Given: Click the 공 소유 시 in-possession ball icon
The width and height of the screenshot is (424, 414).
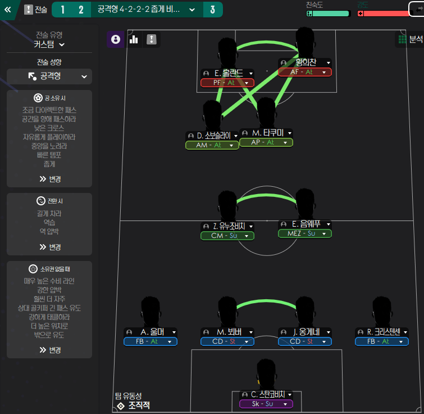Looking at the screenshot, I should coord(38,98).
